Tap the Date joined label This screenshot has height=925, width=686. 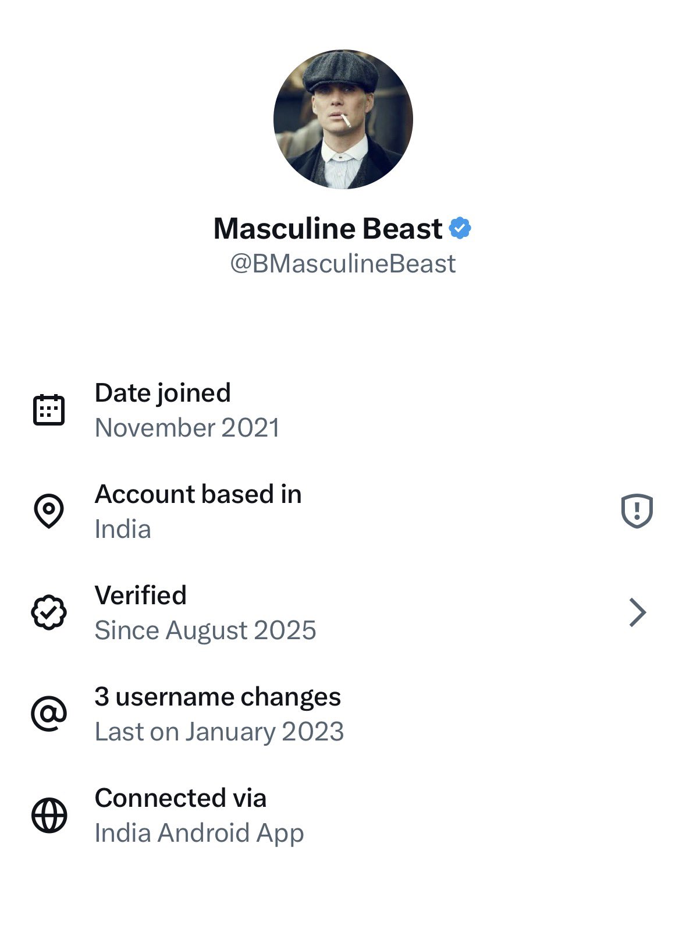(x=162, y=393)
